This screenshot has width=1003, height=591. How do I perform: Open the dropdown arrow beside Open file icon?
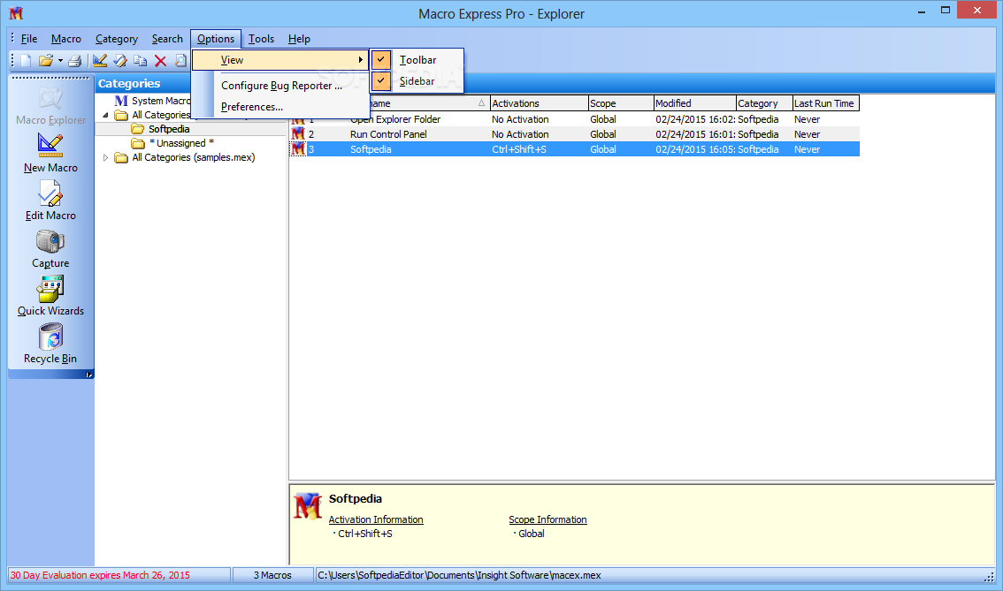pyautogui.click(x=60, y=61)
